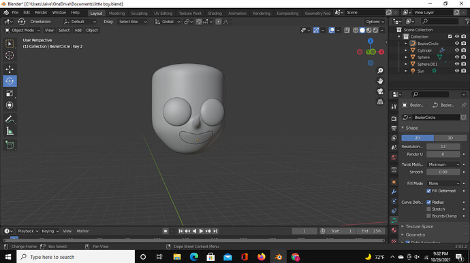Enable Bounds Clamp checkbox
The image size is (470, 263).
[x=428, y=216]
